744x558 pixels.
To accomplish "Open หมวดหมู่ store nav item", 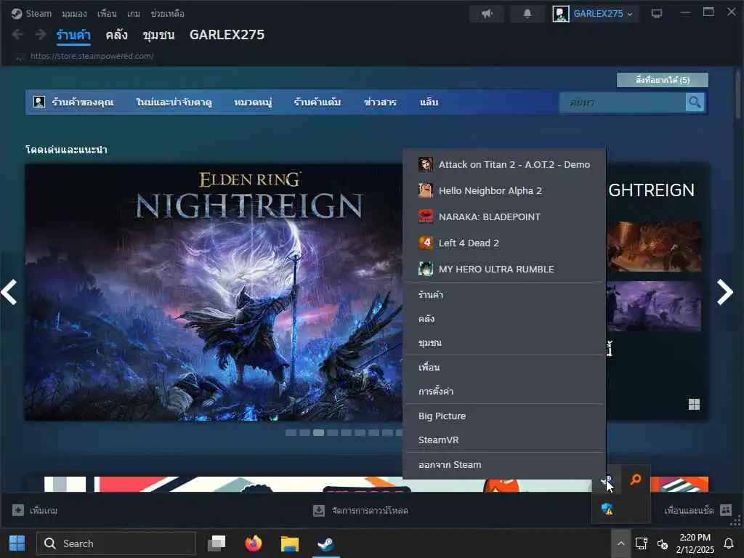I will 253,102.
